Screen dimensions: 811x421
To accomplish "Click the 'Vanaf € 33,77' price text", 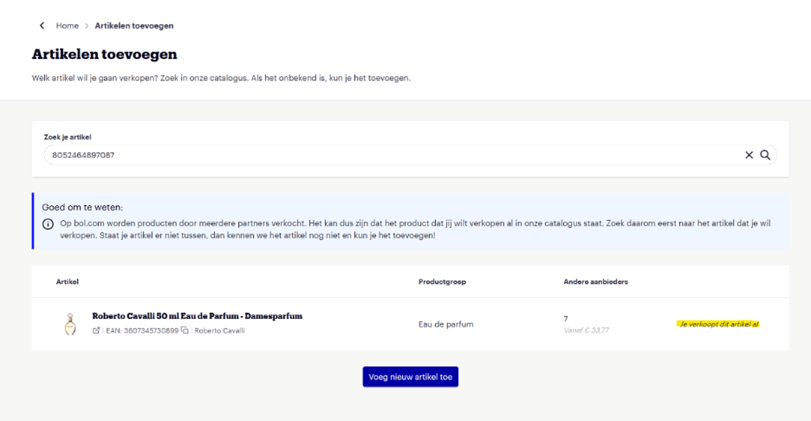I will coord(586,330).
